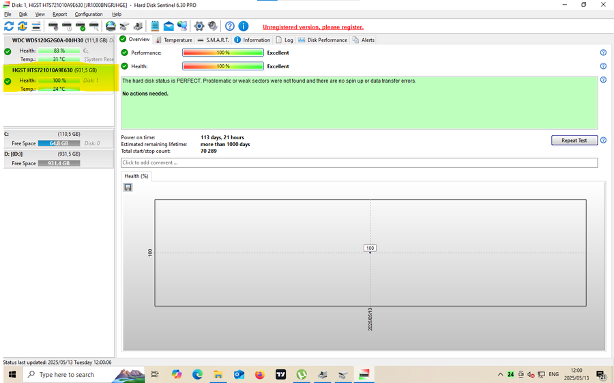Click the Health percentage bar in overview

(222, 66)
